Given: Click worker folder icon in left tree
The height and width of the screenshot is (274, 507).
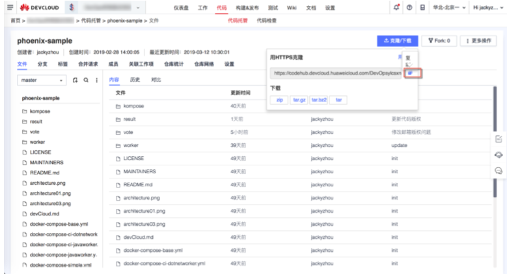Looking at the screenshot, I should point(24,142).
